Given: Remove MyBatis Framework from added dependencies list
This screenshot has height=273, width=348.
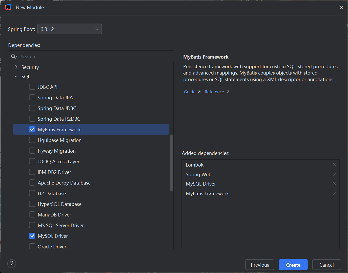Looking at the screenshot, I should point(334,193).
